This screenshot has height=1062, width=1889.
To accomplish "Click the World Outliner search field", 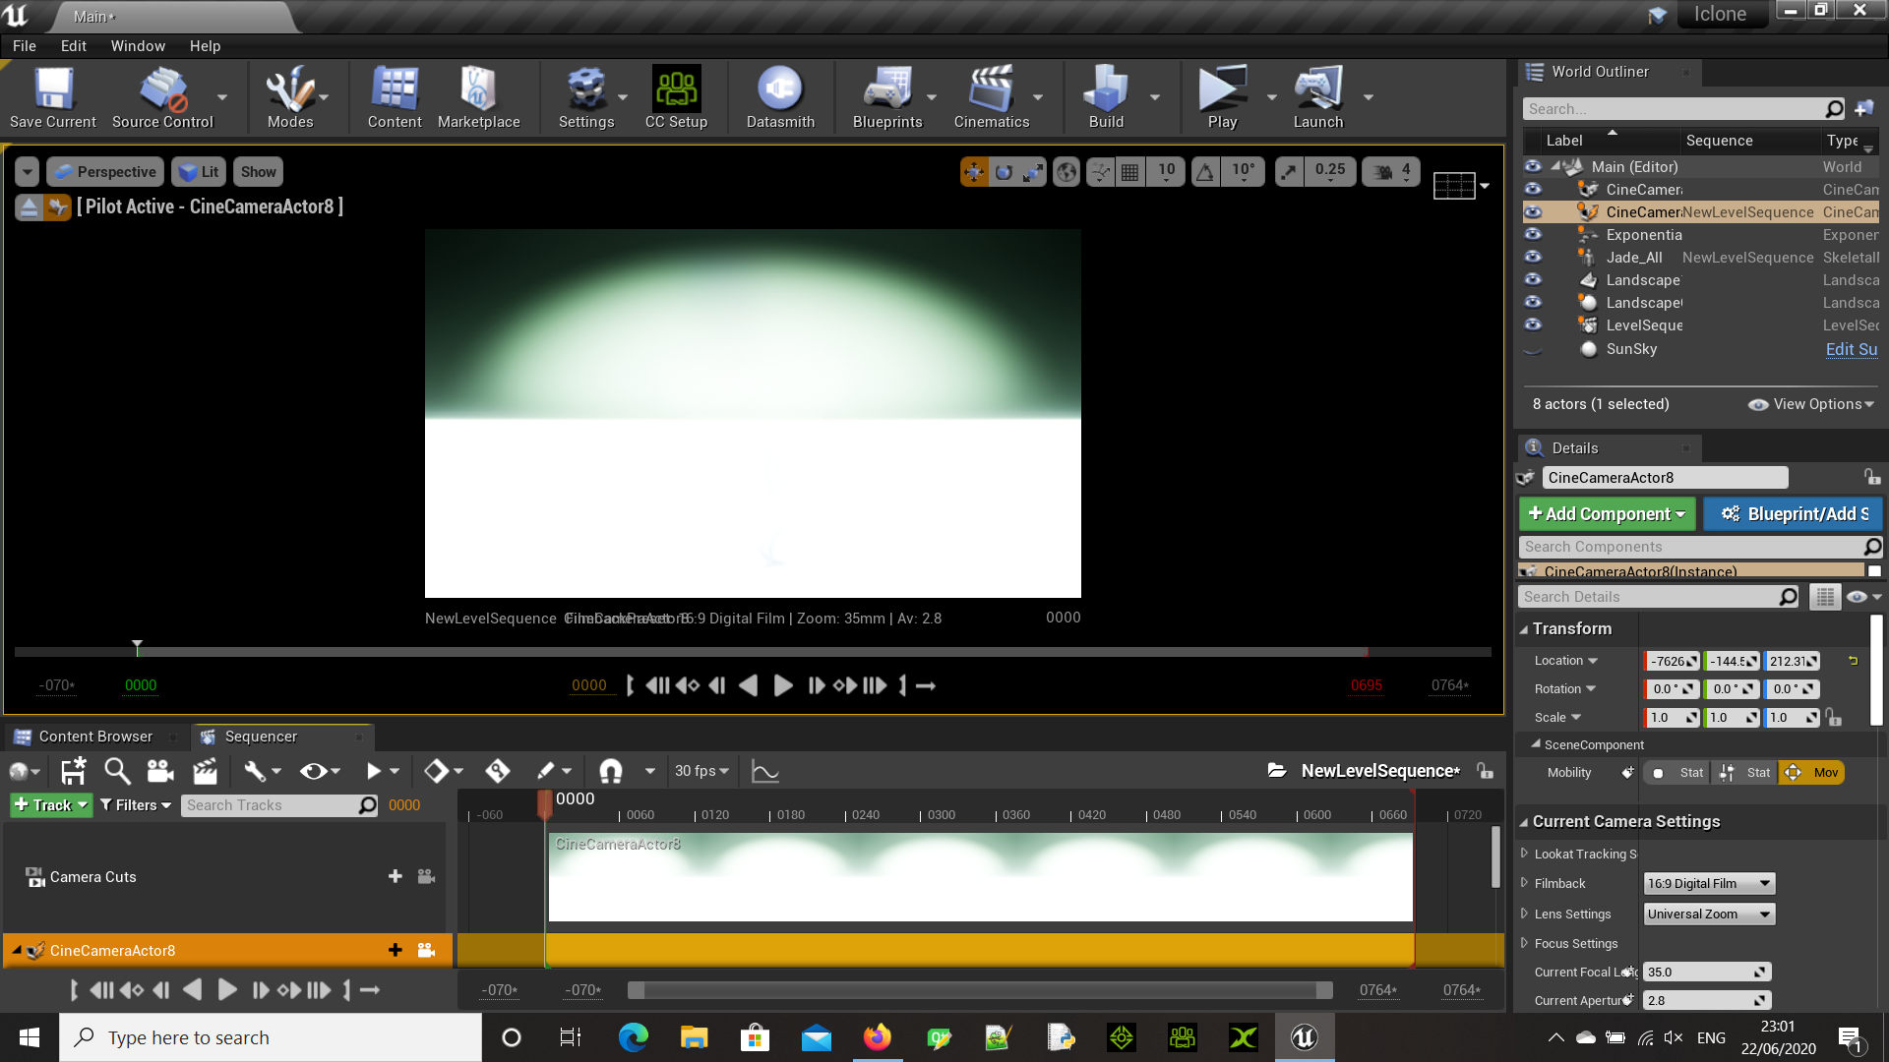I will tap(1675, 109).
